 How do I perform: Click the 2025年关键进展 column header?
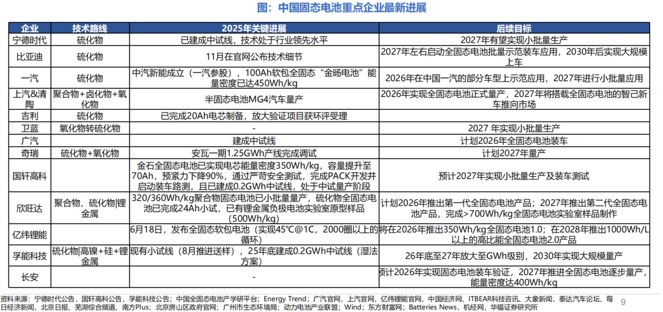[254, 28]
